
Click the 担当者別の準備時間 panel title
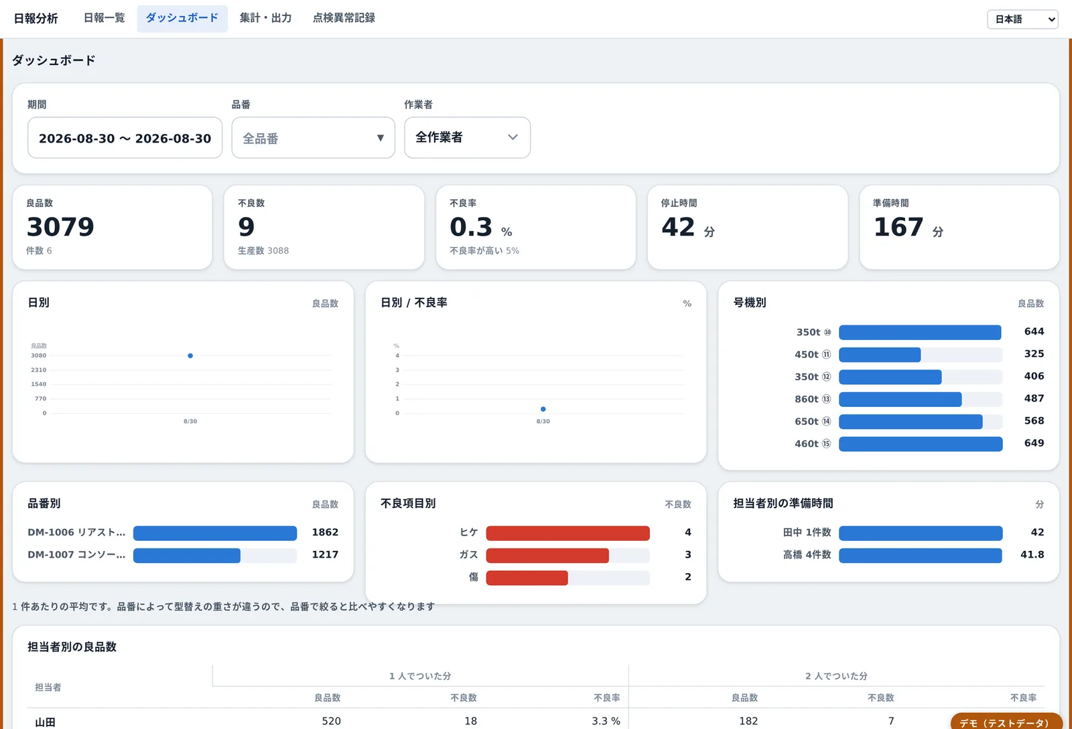[x=783, y=503]
